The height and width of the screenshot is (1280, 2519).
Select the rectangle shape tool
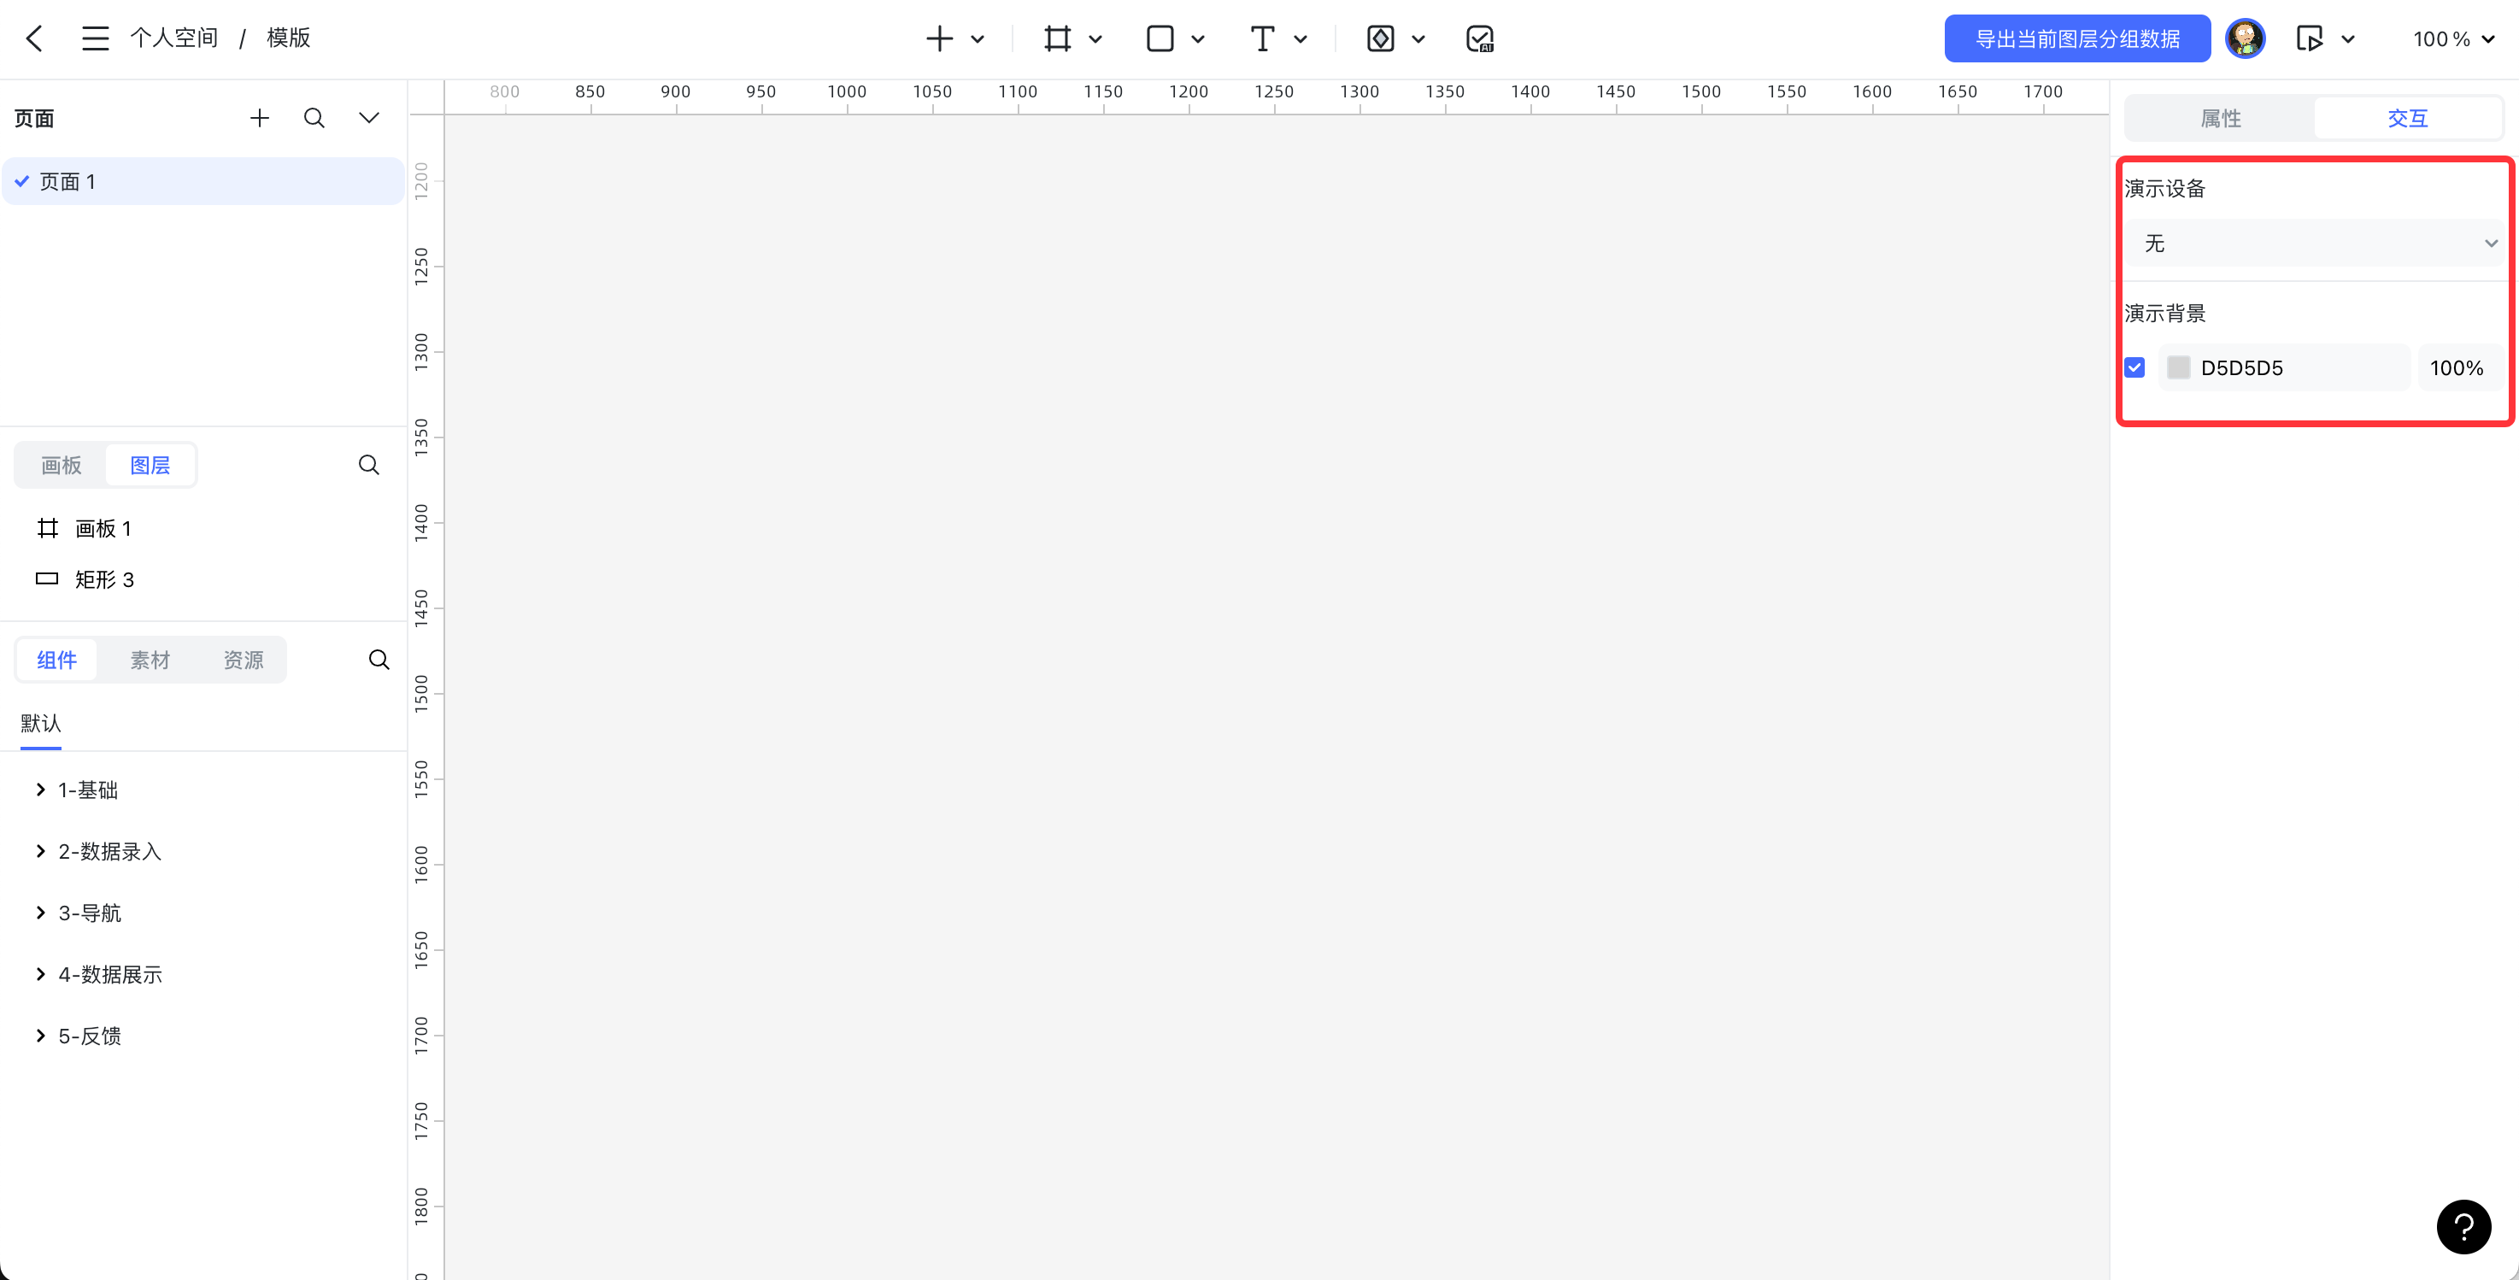1160,38
